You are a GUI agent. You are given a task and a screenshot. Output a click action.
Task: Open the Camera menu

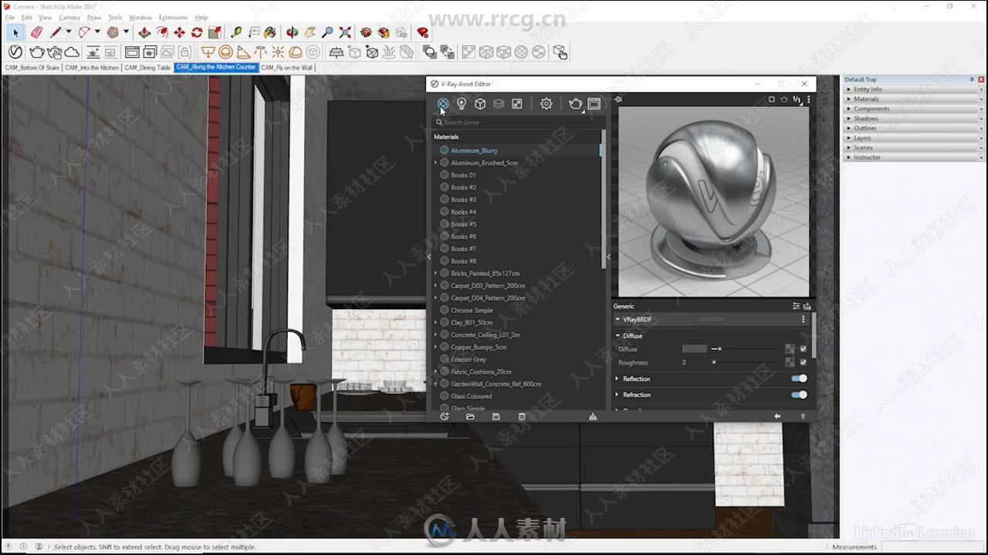point(69,18)
